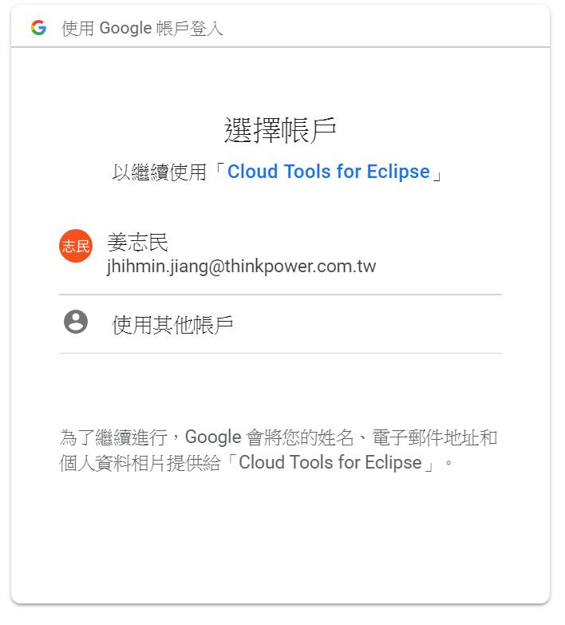Screen dimensions: 565x625
Task: Open the blue Cloud Tools for Eclipse link
Action: pos(329,172)
